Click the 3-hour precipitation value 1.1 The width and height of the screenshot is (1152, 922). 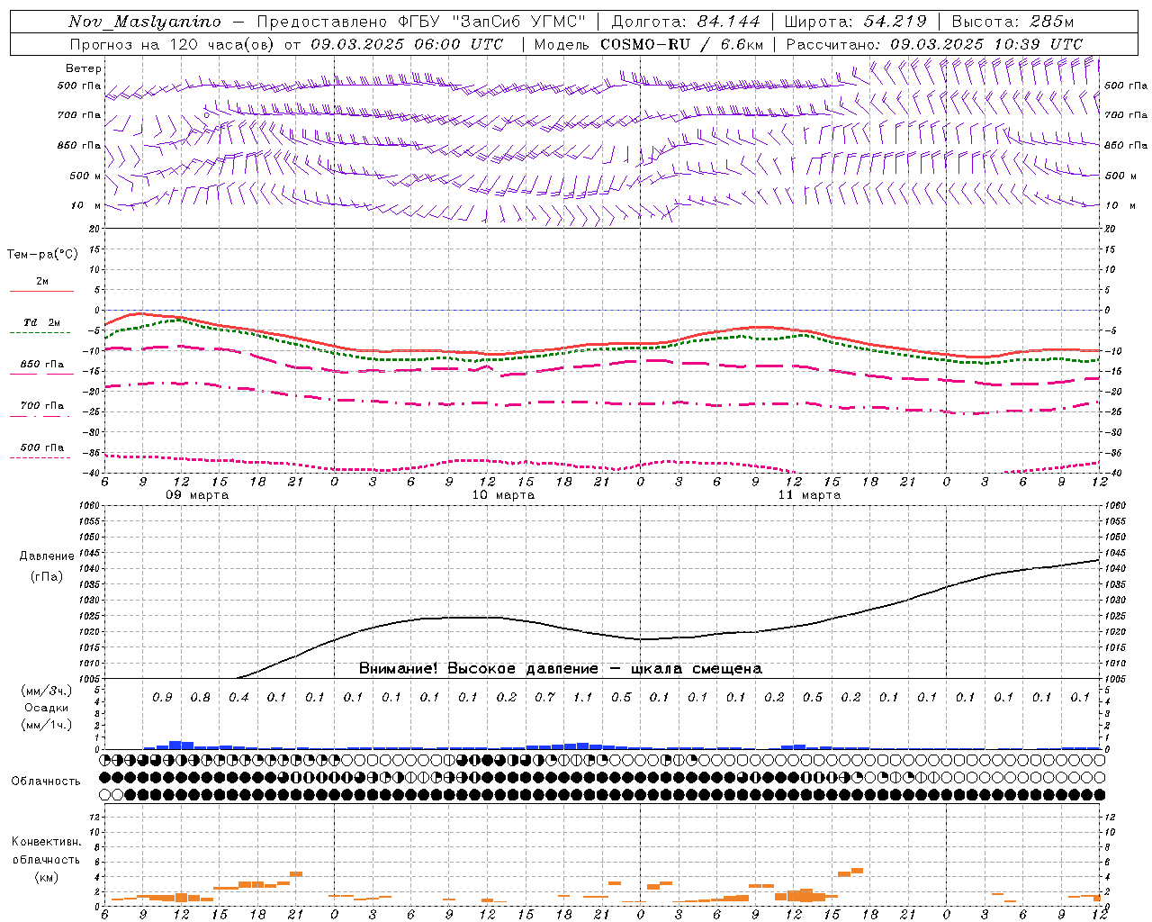583,698
